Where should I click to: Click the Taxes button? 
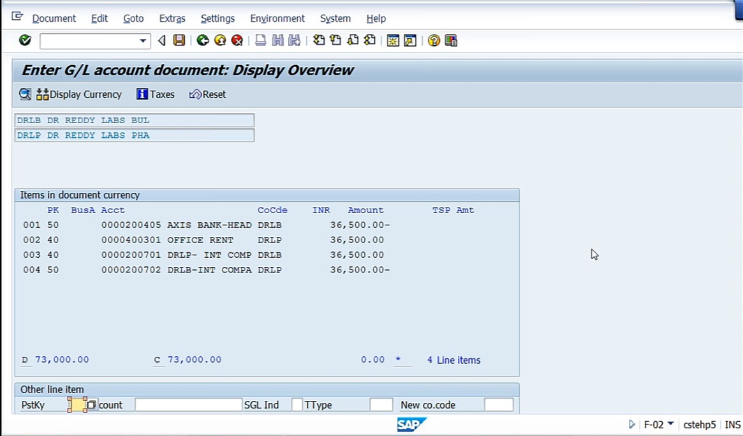156,94
